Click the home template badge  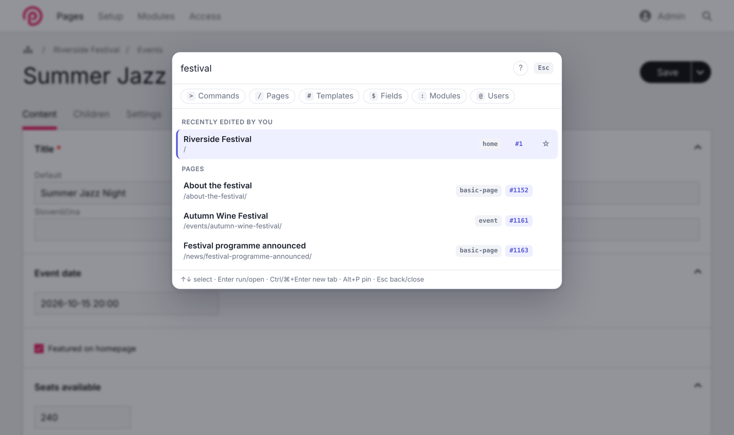coord(490,144)
